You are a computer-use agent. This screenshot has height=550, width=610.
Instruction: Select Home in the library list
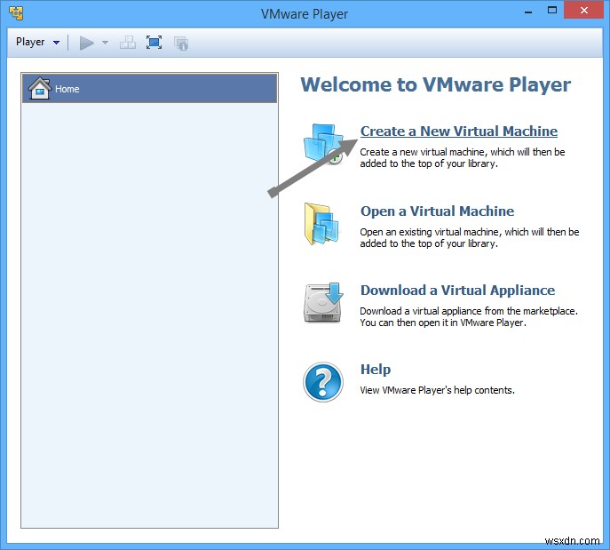coord(150,89)
